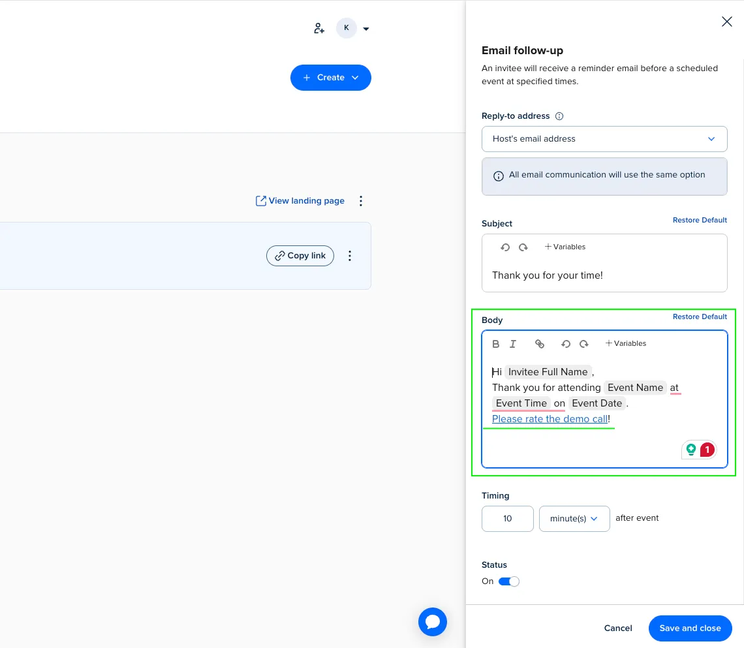This screenshot has width=744, height=648.
Task: Insert a hyperlink in the Body editor
Action: click(x=540, y=344)
